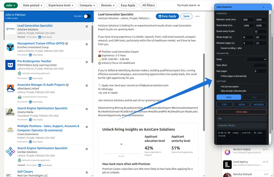Start the Jobs Exporter scrape
Viewport: 274px width, 177px height.
pos(229,97)
